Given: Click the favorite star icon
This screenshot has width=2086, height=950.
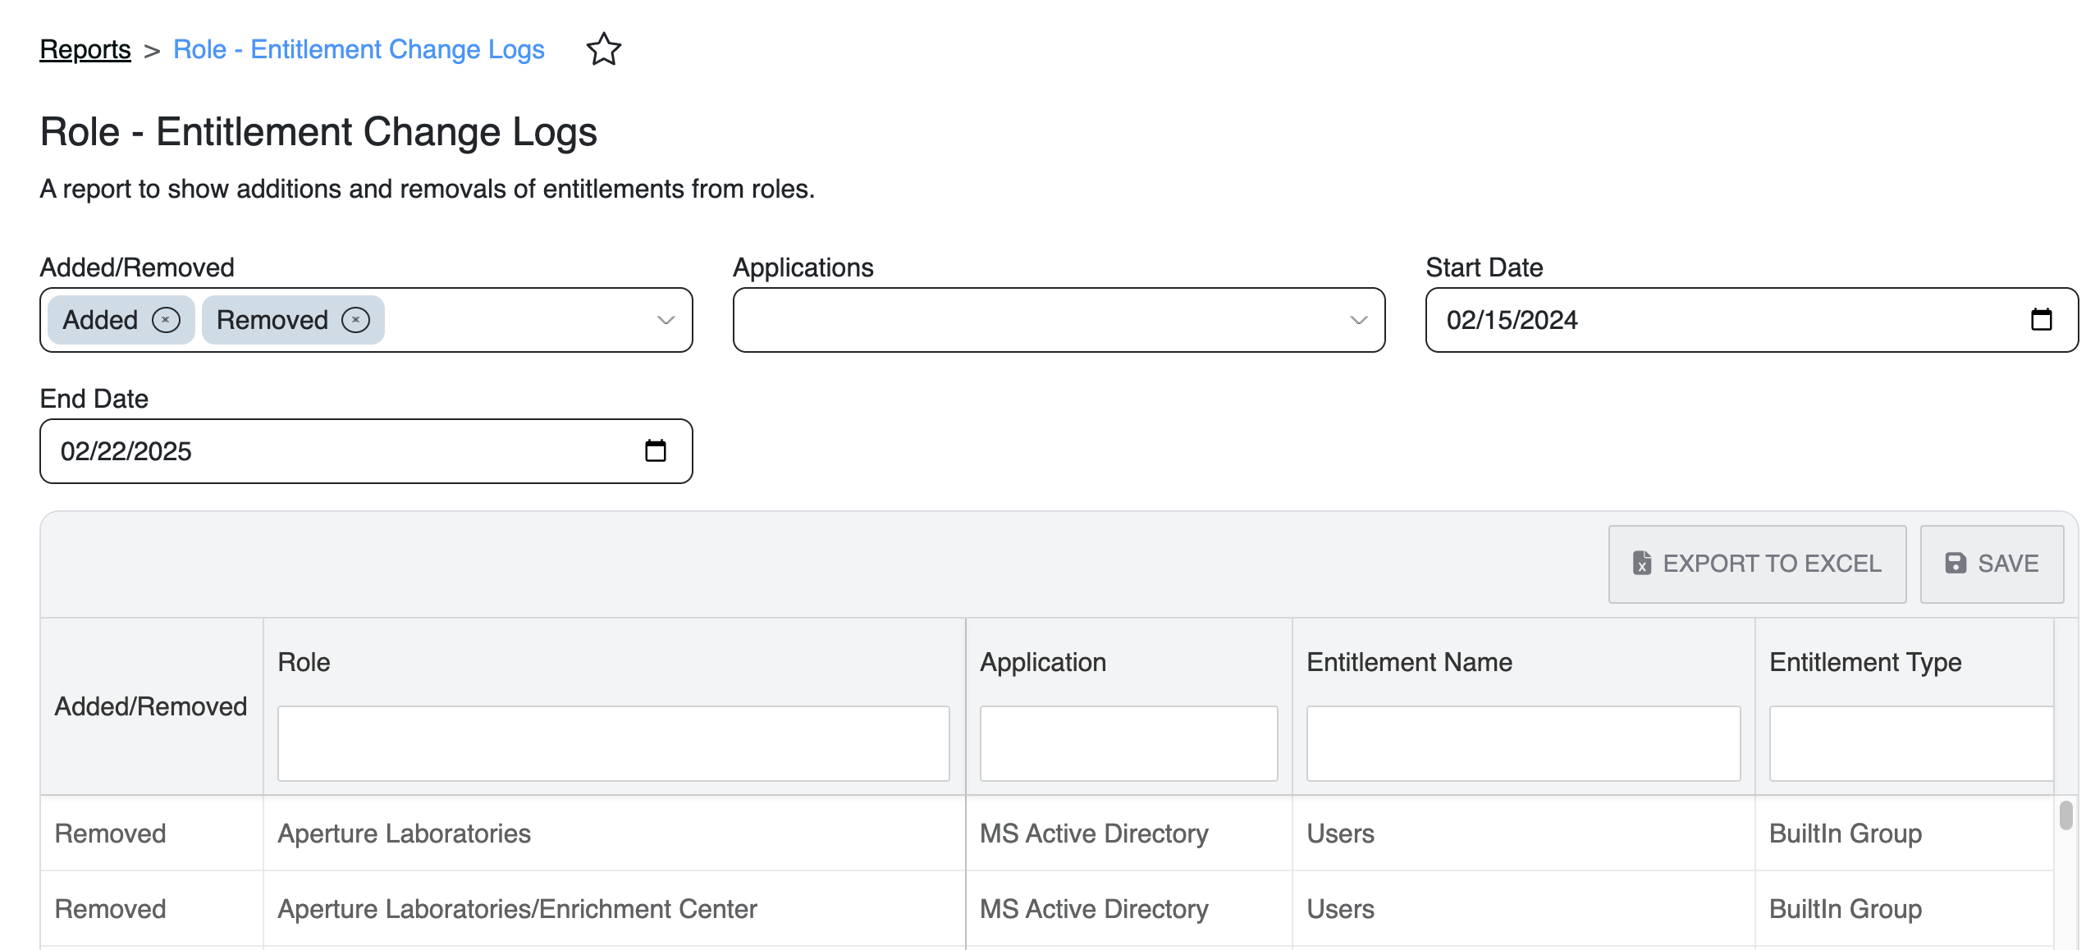Looking at the screenshot, I should [x=603, y=49].
